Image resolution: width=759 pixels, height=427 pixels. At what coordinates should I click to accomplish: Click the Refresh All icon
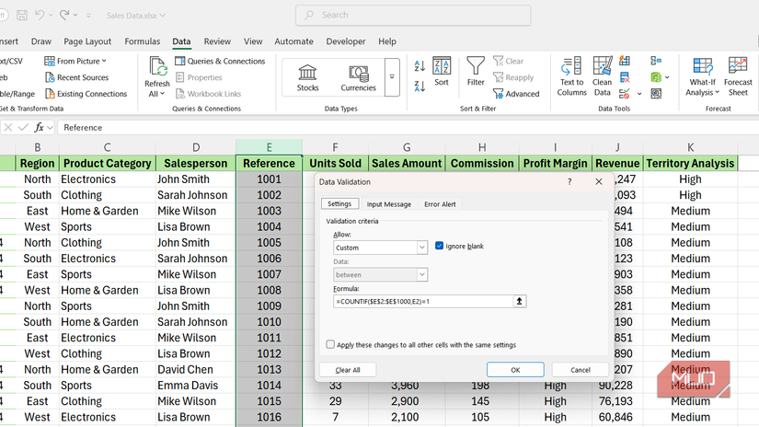pos(157,66)
